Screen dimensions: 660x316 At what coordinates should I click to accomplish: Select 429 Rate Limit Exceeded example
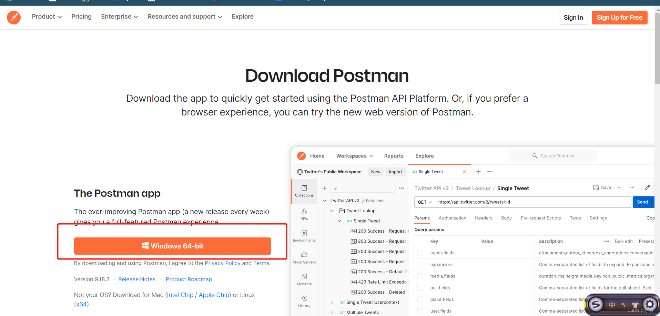pyautogui.click(x=379, y=282)
